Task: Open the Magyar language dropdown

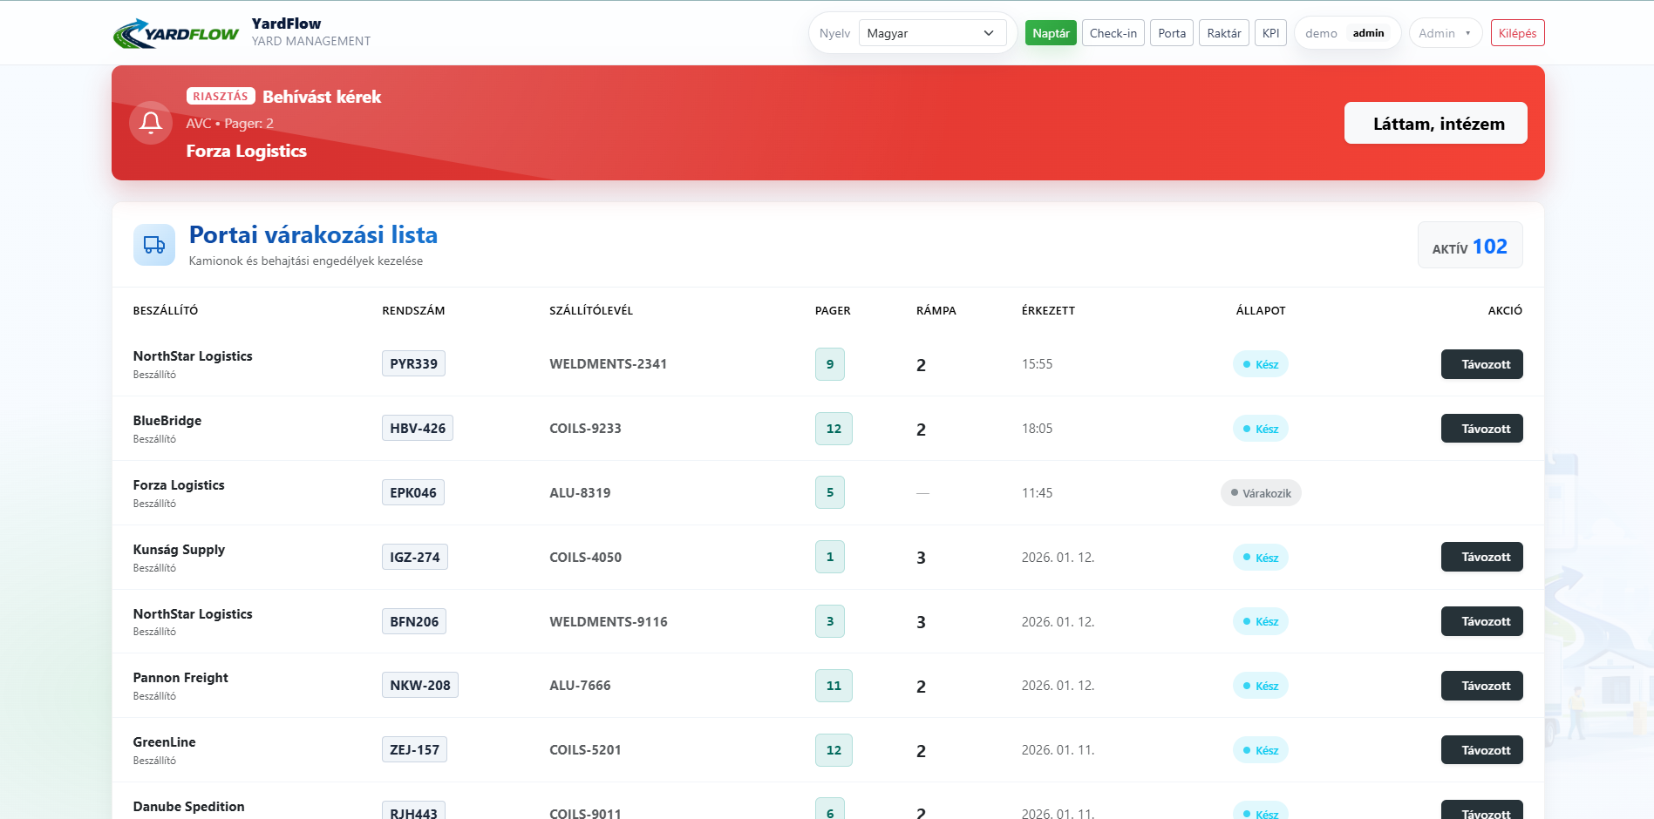Action: pyautogui.click(x=931, y=33)
